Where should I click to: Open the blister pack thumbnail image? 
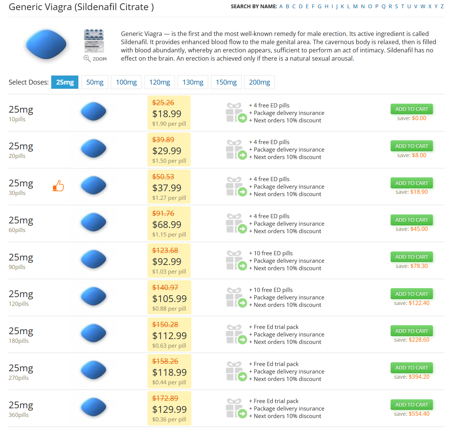tap(94, 40)
